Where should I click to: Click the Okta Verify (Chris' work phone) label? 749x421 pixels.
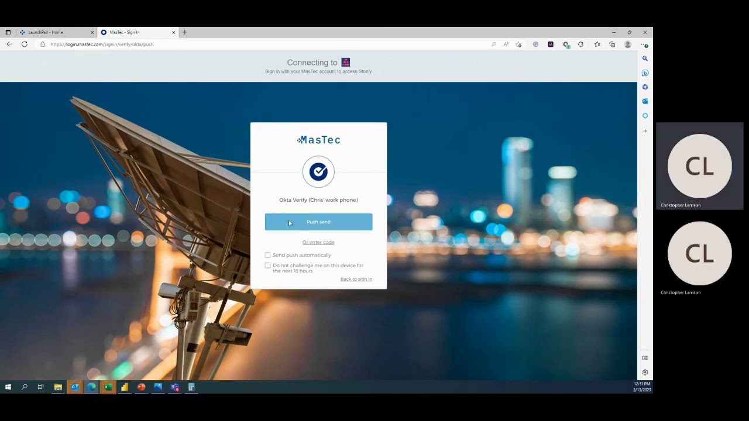pos(318,200)
